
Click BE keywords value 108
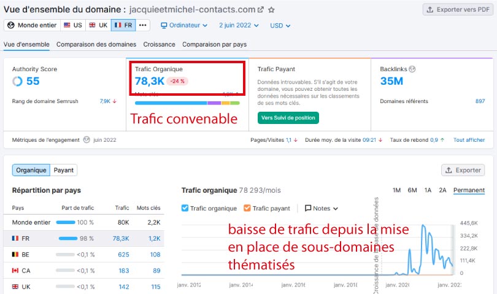[x=155, y=254]
